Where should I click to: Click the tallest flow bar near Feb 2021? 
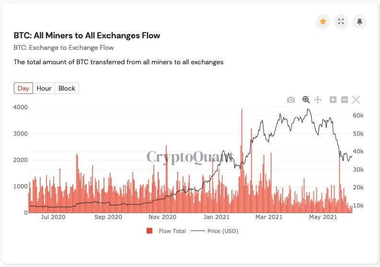[x=242, y=161]
